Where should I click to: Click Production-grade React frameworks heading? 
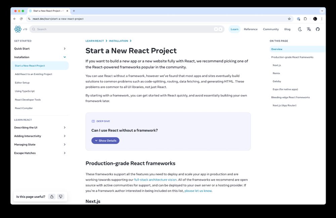point(130,163)
